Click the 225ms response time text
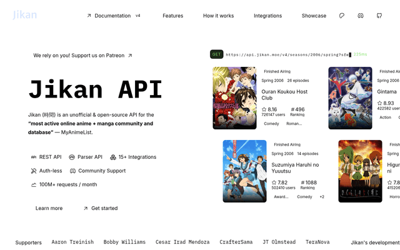This screenshot has height=250, width=400. coord(360,54)
